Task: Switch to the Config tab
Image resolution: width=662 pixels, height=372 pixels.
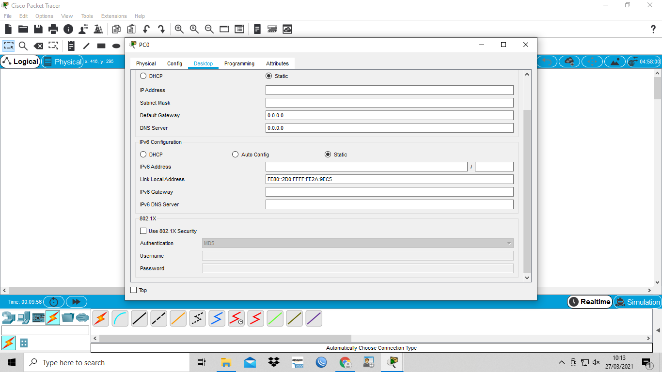Action: [174, 63]
